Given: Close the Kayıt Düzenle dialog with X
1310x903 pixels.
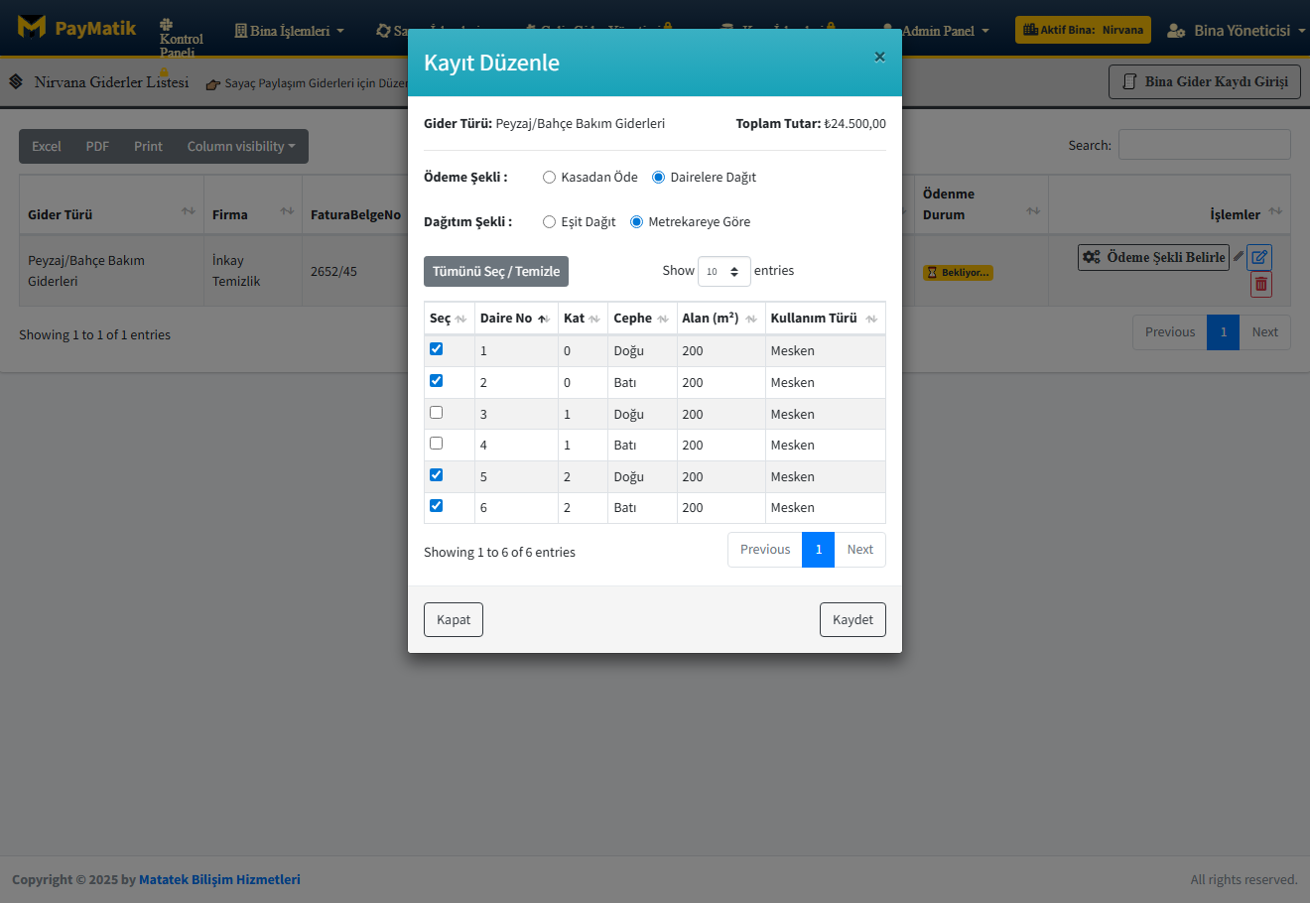Looking at the screenshot, I should [x=879, y=58].
